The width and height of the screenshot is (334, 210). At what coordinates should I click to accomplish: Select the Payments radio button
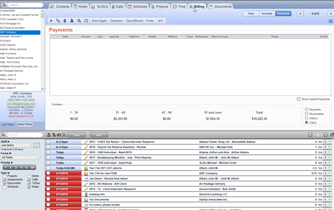pyautogui.click(x=306, y=109)
